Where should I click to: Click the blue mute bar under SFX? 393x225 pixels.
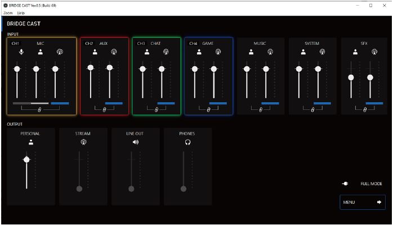point(374,103)
